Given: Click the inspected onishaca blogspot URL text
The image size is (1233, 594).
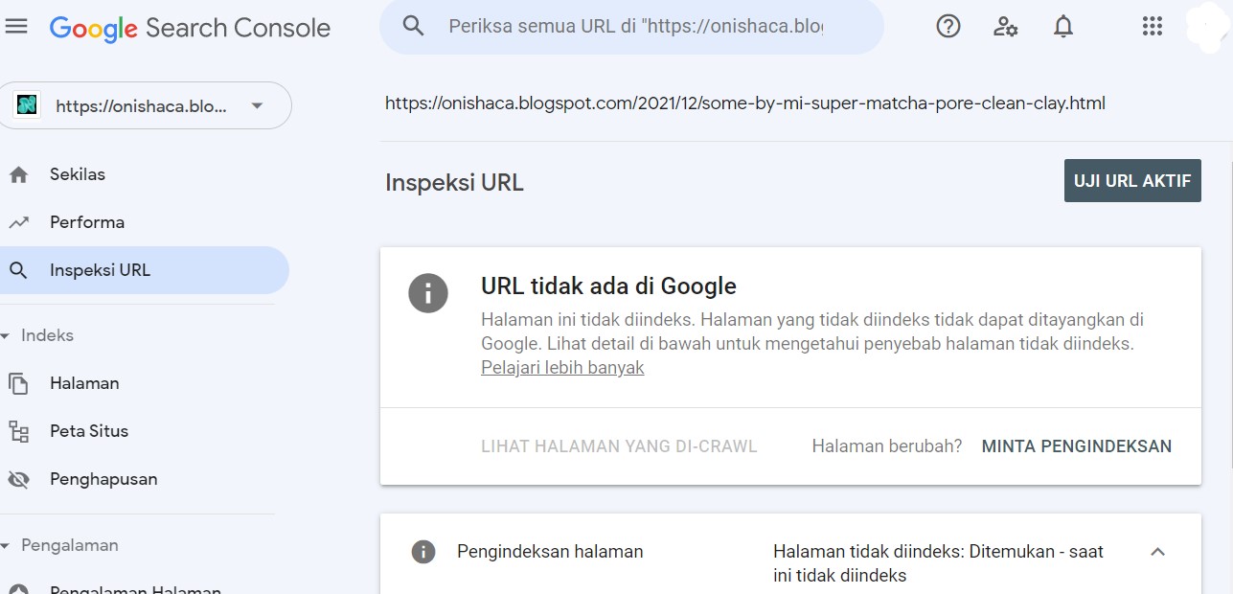Looking at the screenshot, I should (x=745, y=103).
